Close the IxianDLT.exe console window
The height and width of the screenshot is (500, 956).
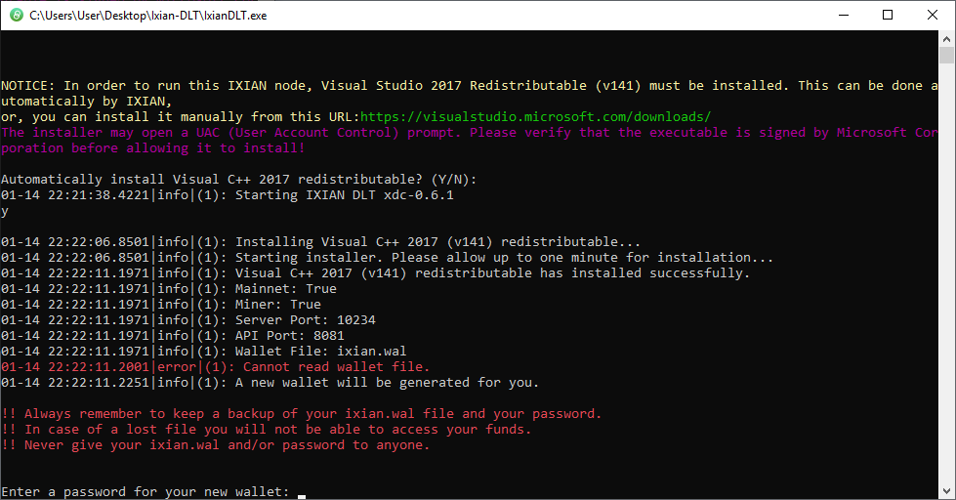pos(933,15)
